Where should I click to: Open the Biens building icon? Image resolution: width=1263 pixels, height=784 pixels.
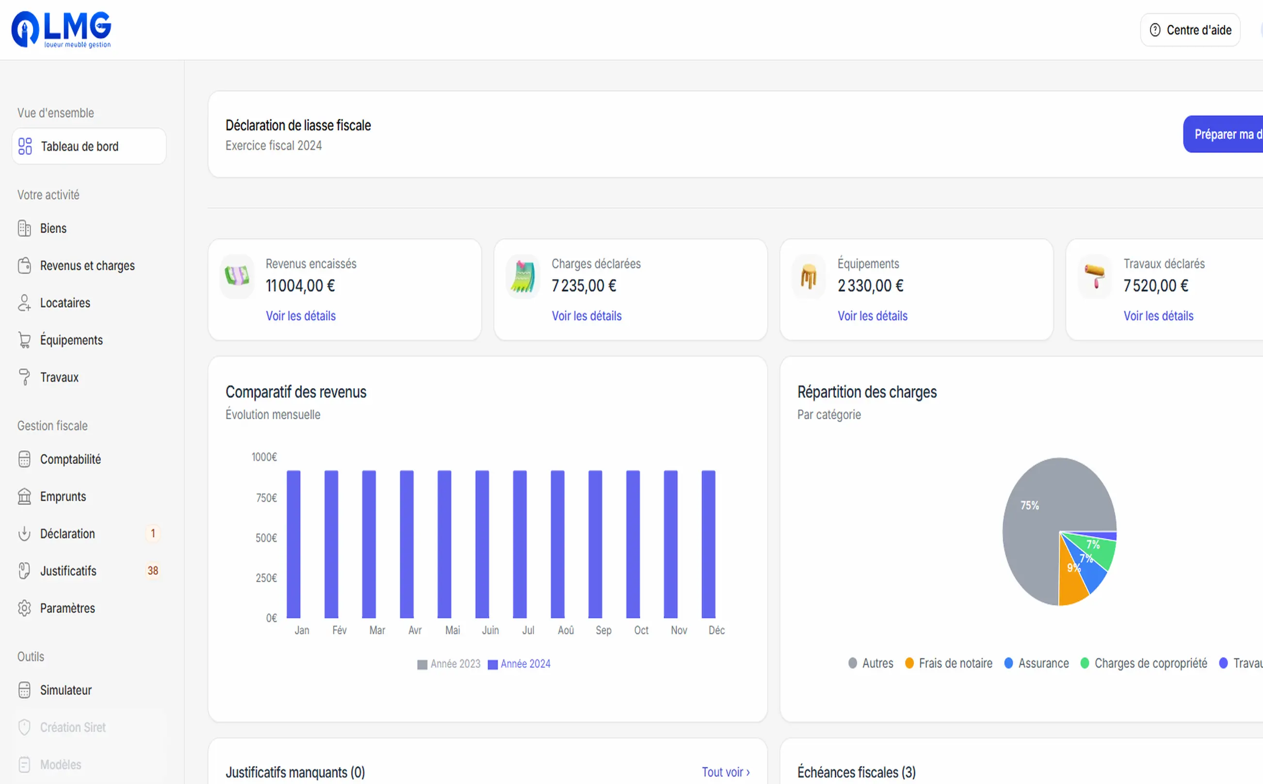click(24, 228)
